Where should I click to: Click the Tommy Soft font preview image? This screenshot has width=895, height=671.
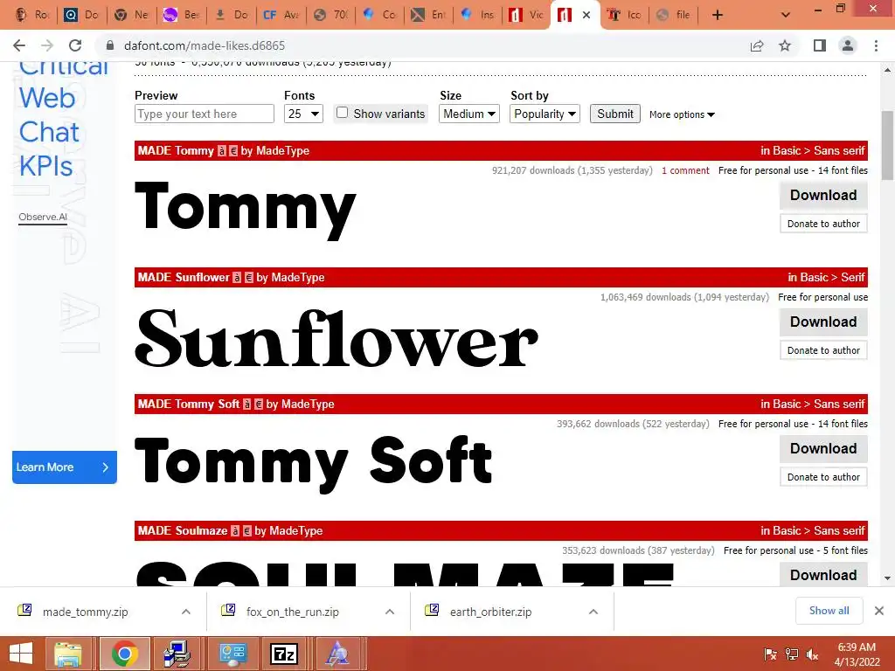click(314, 464)
